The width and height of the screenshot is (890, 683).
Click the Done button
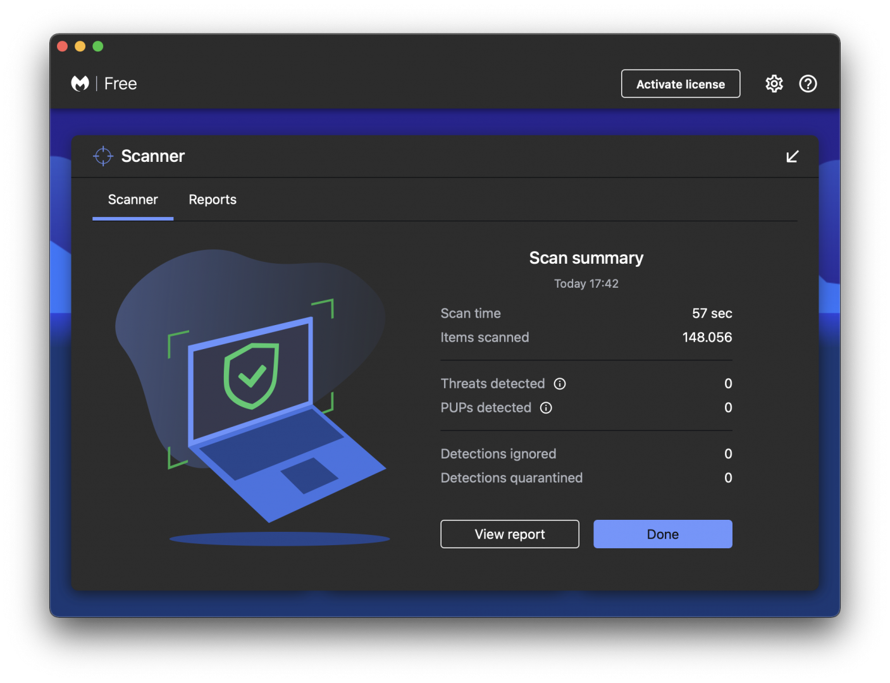coord(663,534)
